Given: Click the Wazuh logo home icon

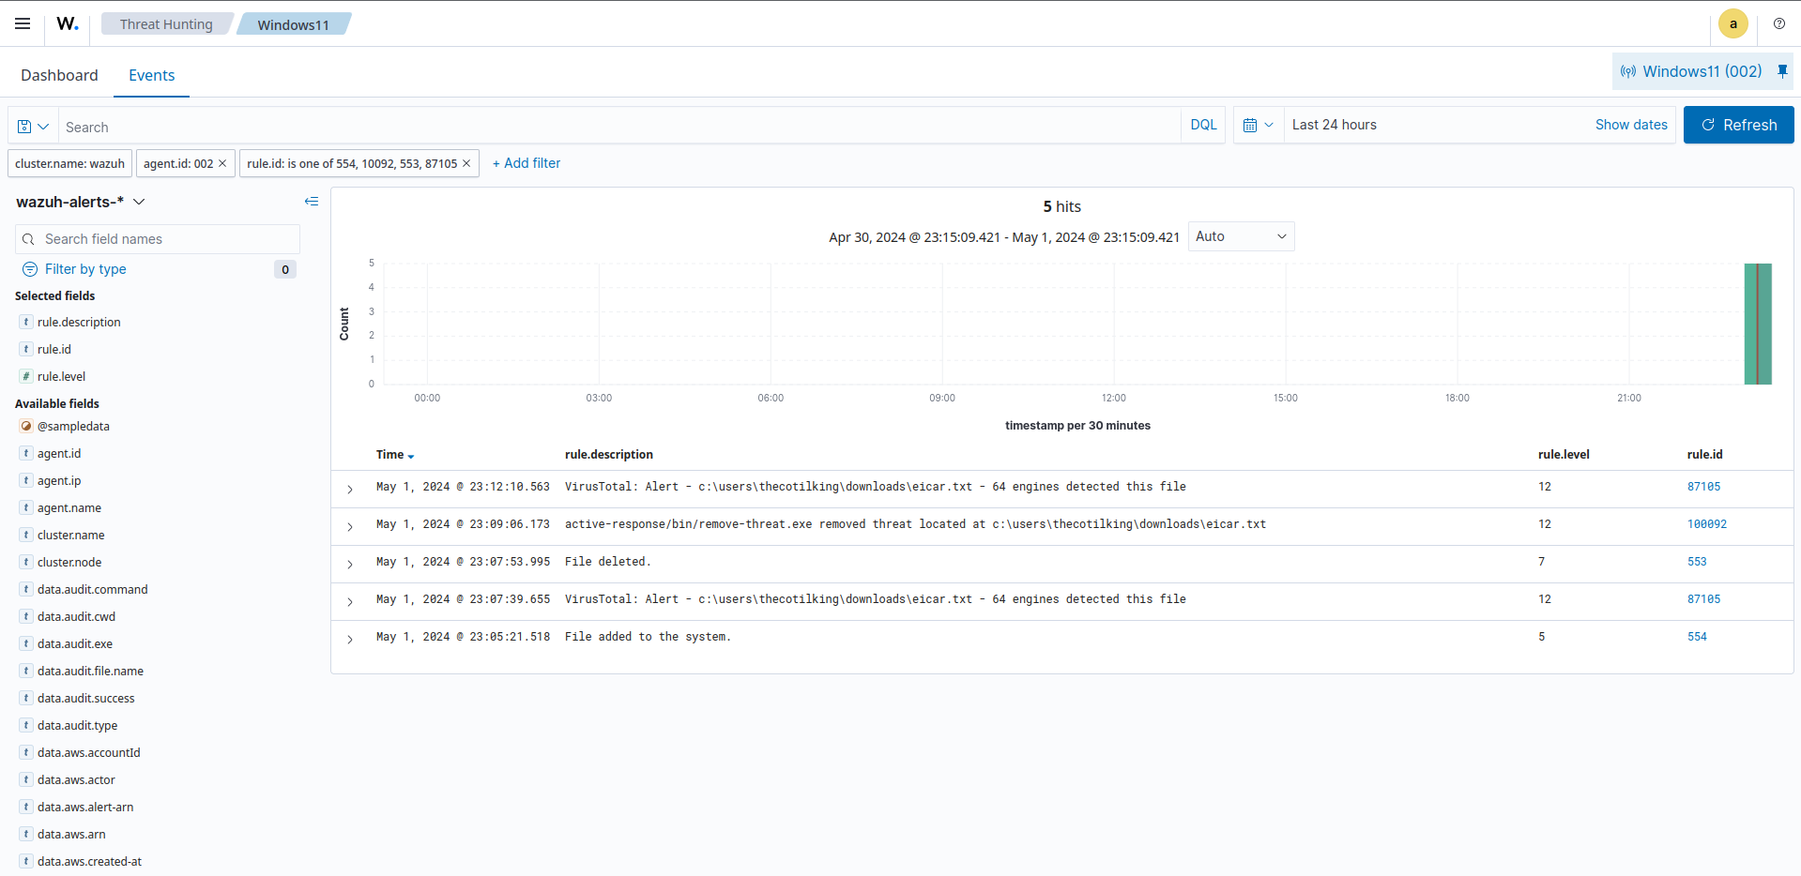Looking at the screenshot, I should point(68,23).
